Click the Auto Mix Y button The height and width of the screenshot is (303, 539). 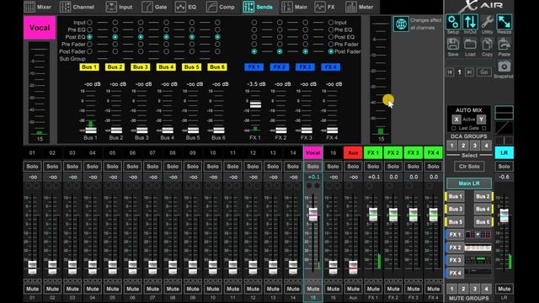[481, 120]
